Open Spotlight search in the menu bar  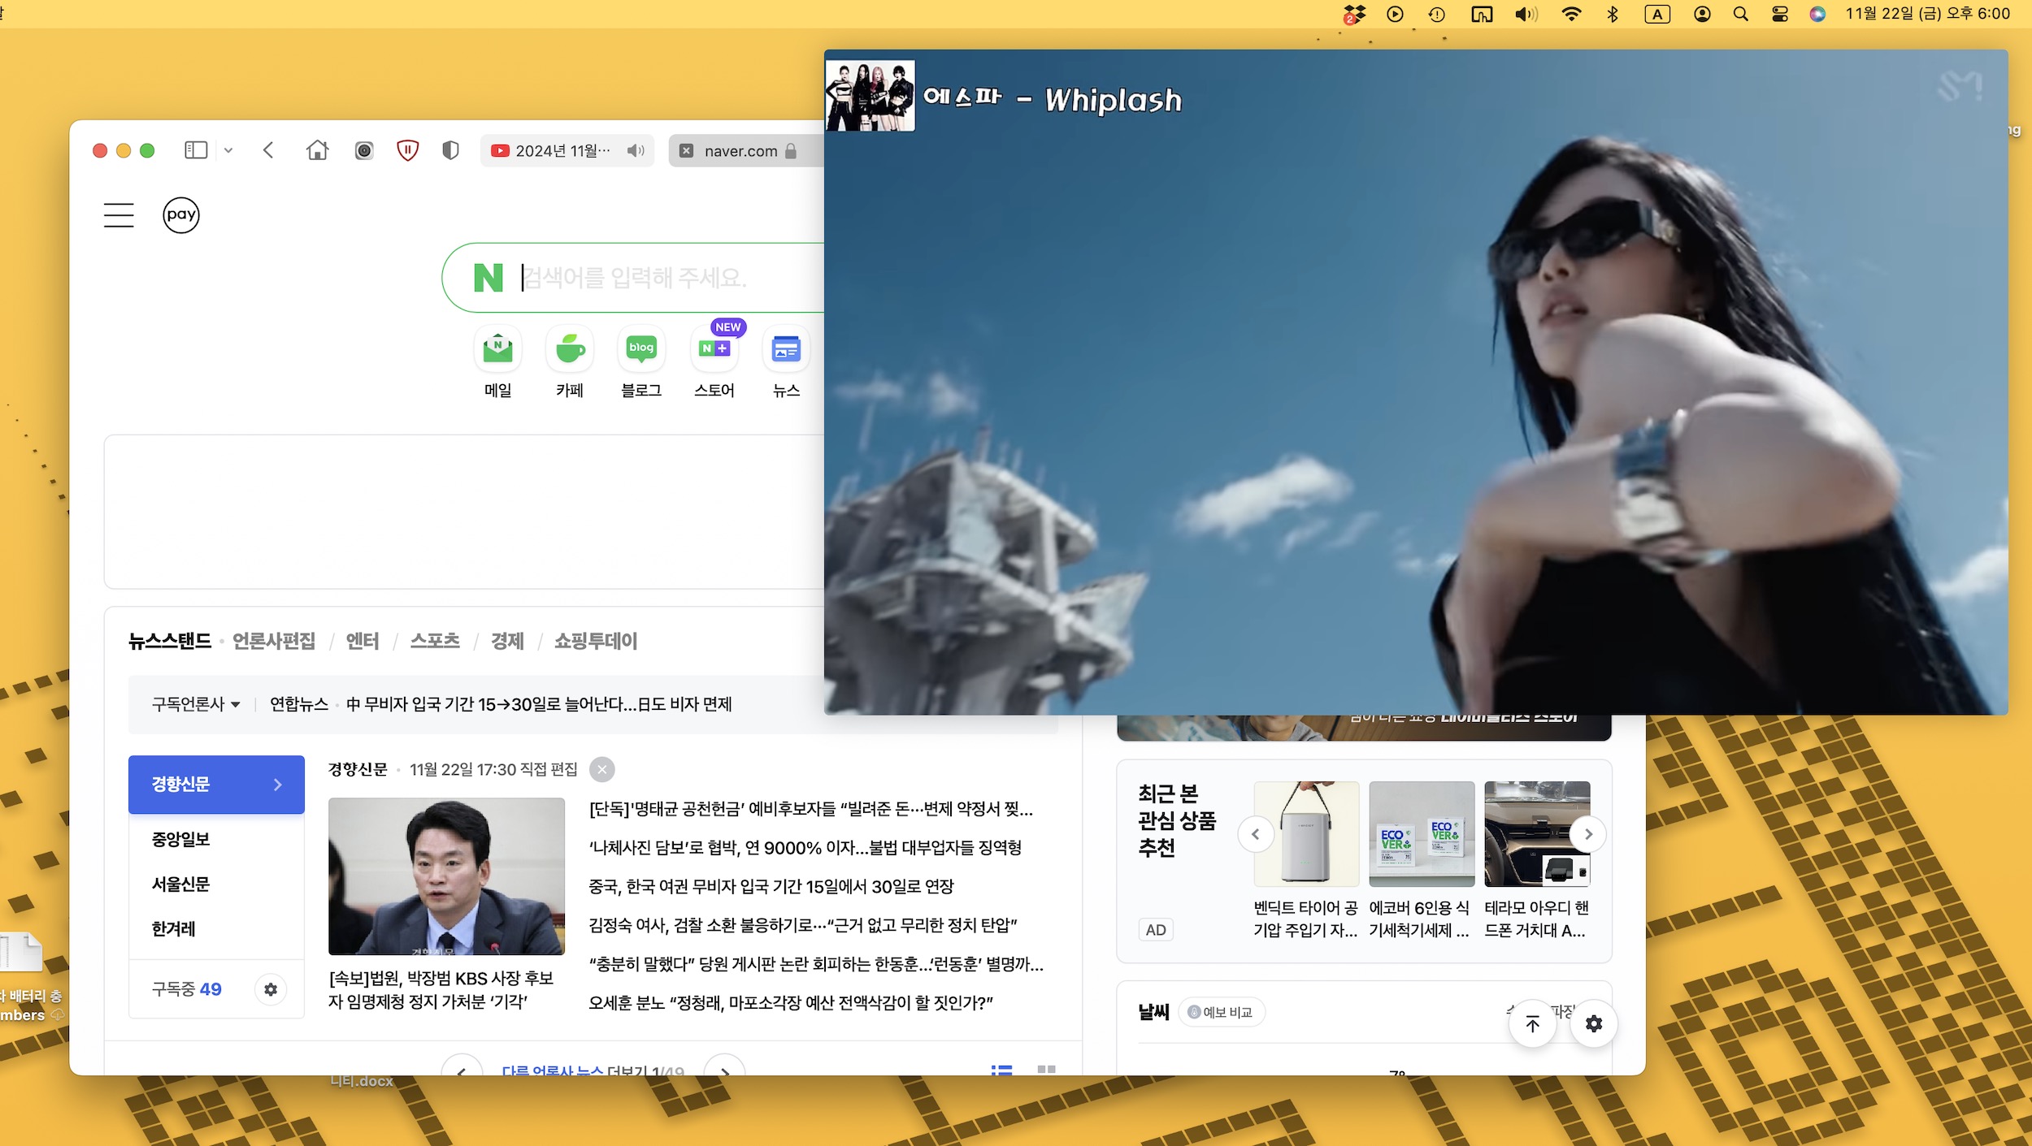(x=1740, y=14)
